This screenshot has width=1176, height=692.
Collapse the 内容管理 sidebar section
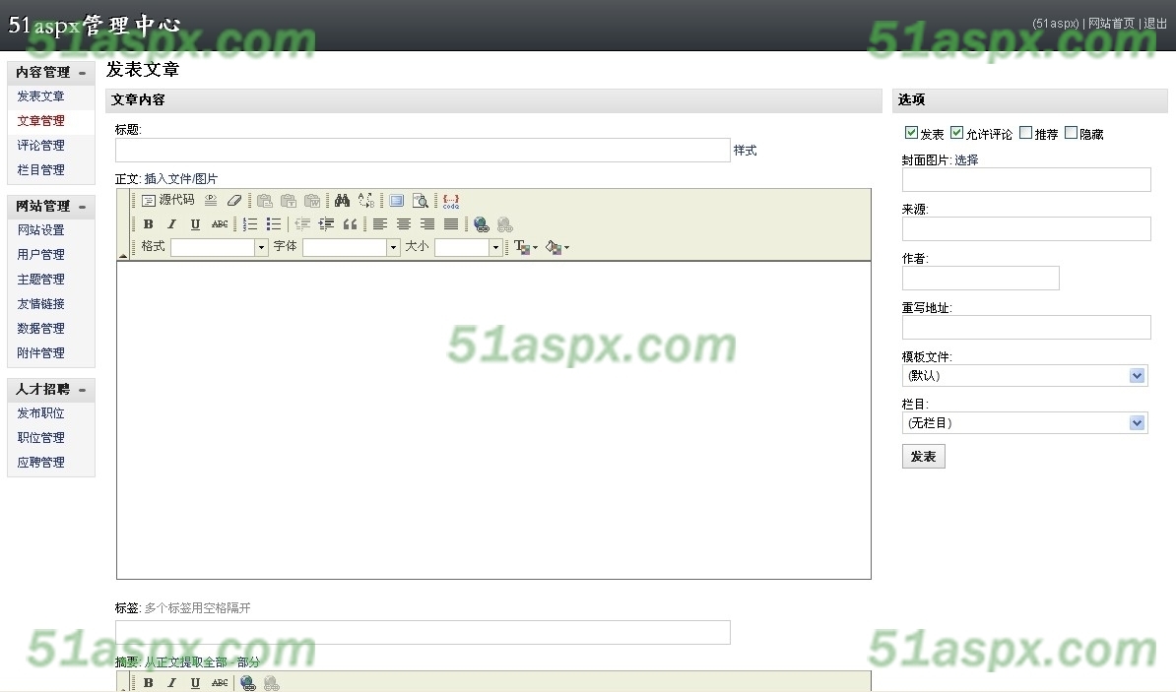coord(82,73)
